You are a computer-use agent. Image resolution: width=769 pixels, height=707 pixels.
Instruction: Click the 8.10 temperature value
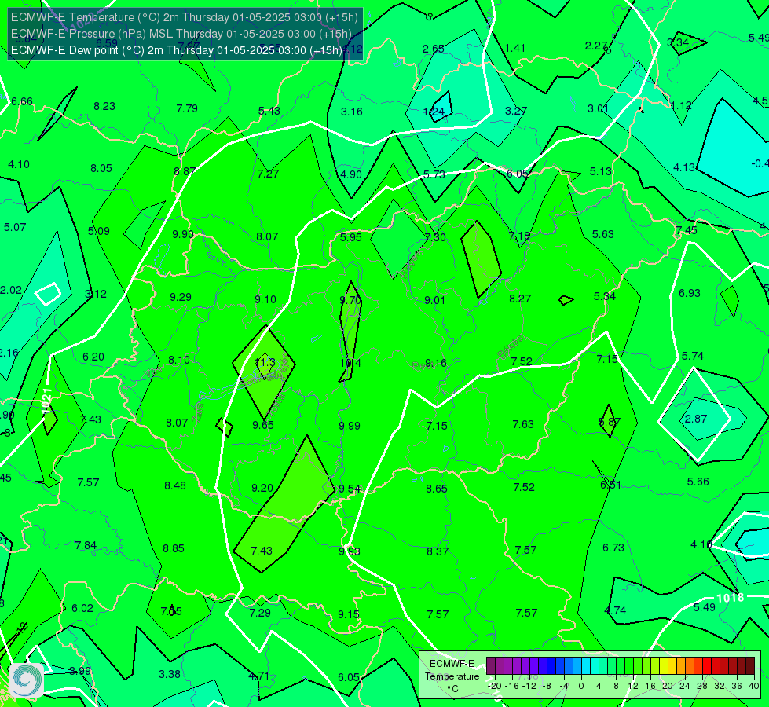179,360
